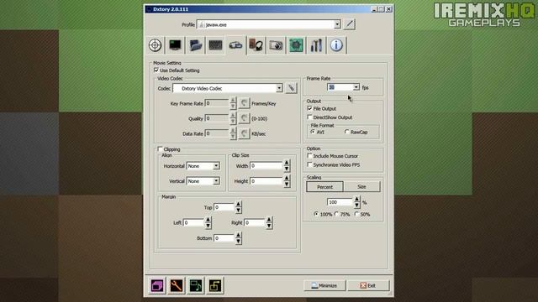Open the Folder settings tab
The image size is (538, 302).
coord(195,45)
